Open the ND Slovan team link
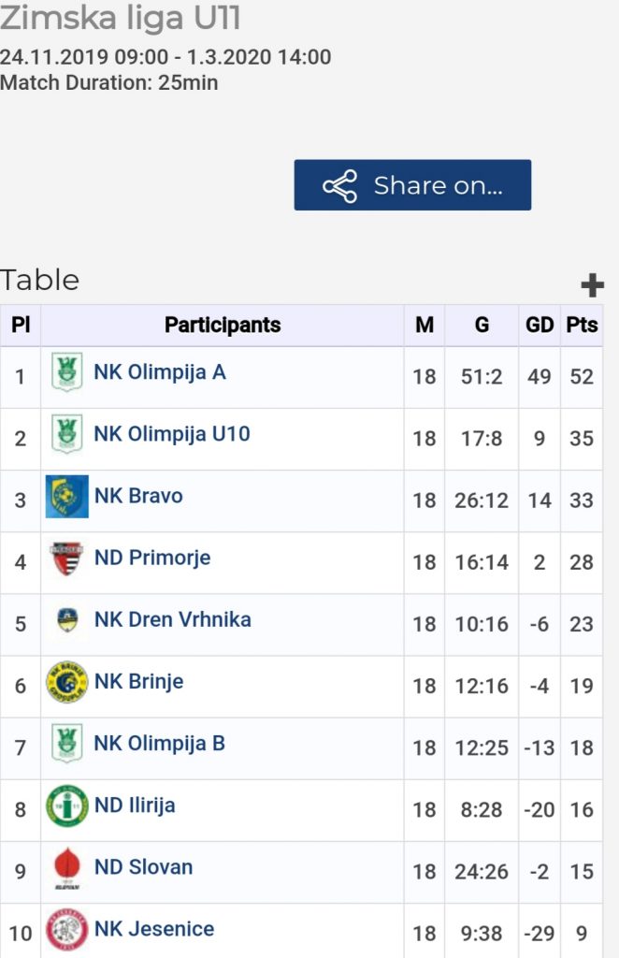 (x=144, y=867)
